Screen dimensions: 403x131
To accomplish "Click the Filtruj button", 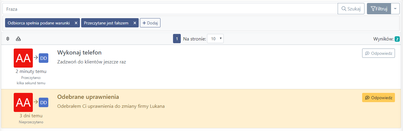I will [x=379, y=9].
